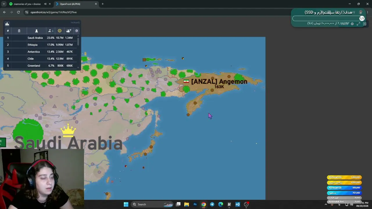372x209 pixels.
Task: Open the donation goal widget settings gear
Action: point(352,24)
